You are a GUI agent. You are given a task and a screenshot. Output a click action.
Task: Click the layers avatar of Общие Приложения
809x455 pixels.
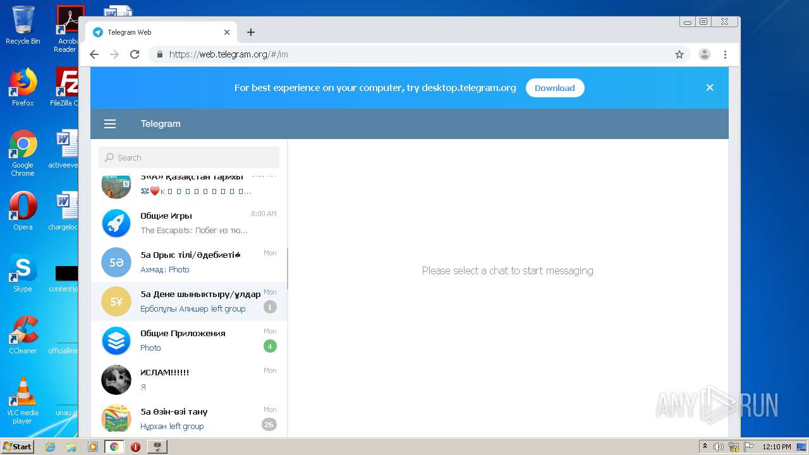(116, 341)
